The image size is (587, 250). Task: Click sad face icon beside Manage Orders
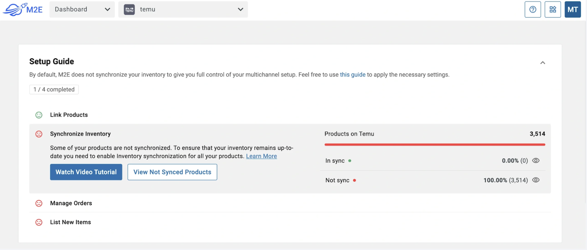(x=39, y=203)
